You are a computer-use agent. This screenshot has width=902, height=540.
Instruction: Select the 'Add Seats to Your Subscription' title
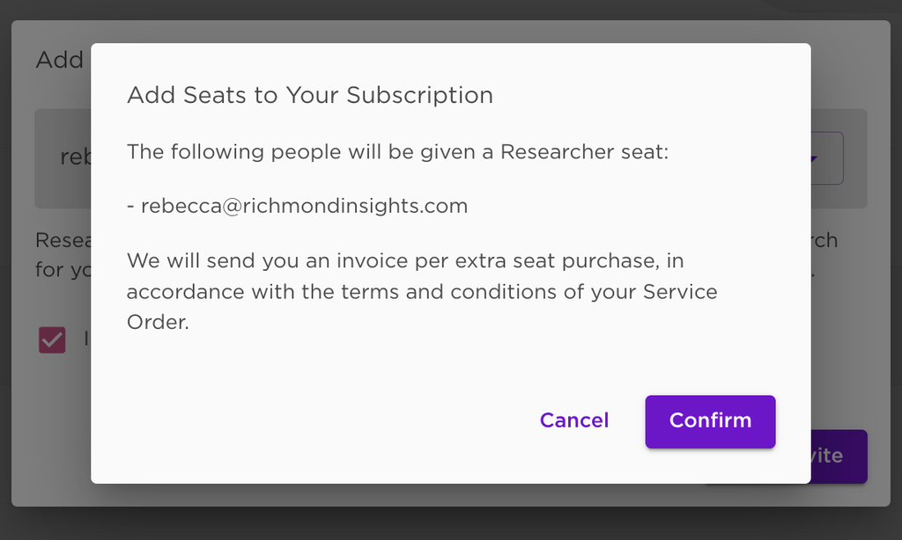[x=310, y=95]
